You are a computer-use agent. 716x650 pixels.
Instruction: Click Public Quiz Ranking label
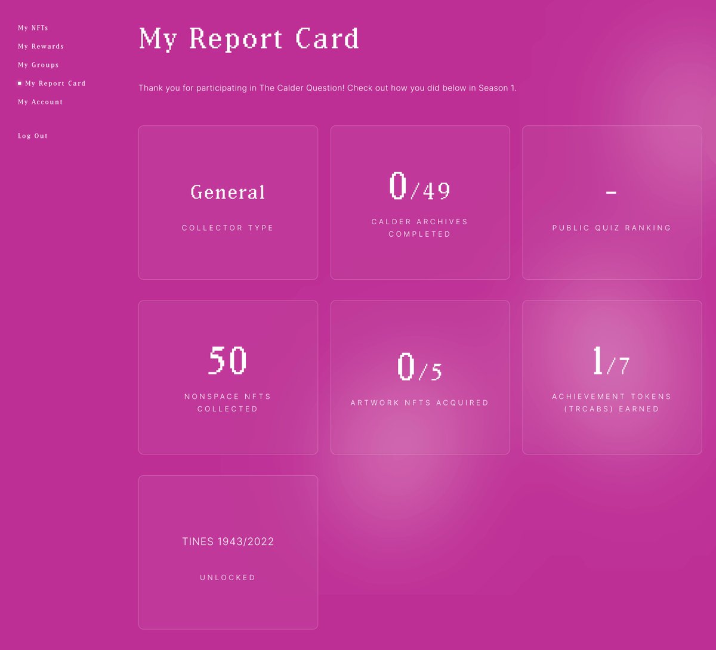(x=612, y=228)
